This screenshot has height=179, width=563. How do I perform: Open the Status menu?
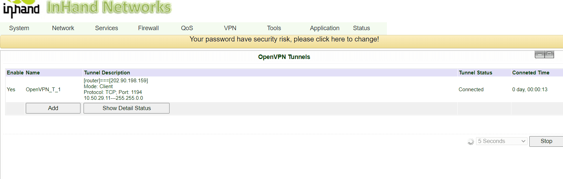(x=361, y=28)
